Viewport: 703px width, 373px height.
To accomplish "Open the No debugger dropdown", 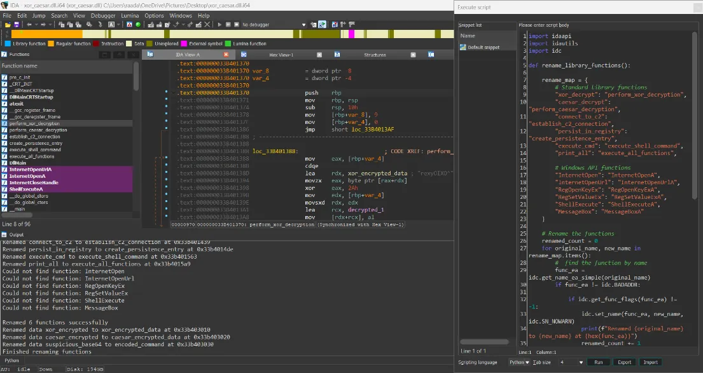I will click(x=303, y=25).
